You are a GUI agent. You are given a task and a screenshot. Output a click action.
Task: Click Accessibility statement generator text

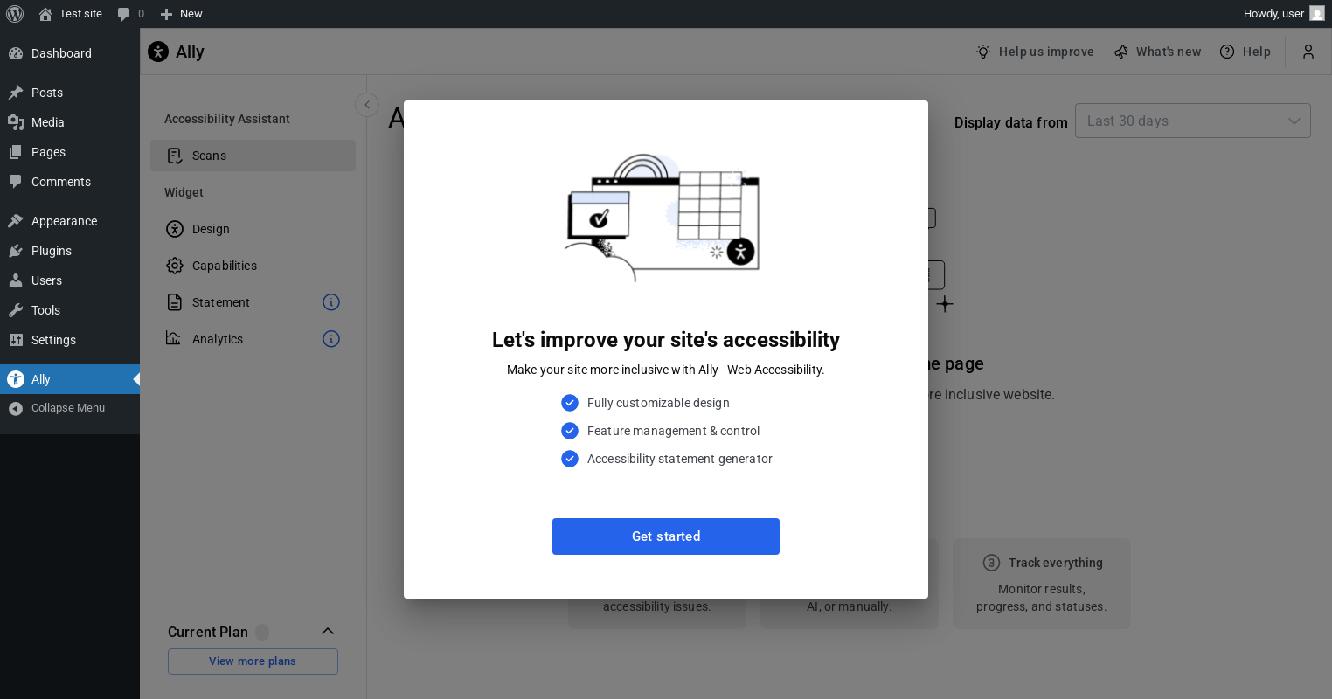click(680, 459)
